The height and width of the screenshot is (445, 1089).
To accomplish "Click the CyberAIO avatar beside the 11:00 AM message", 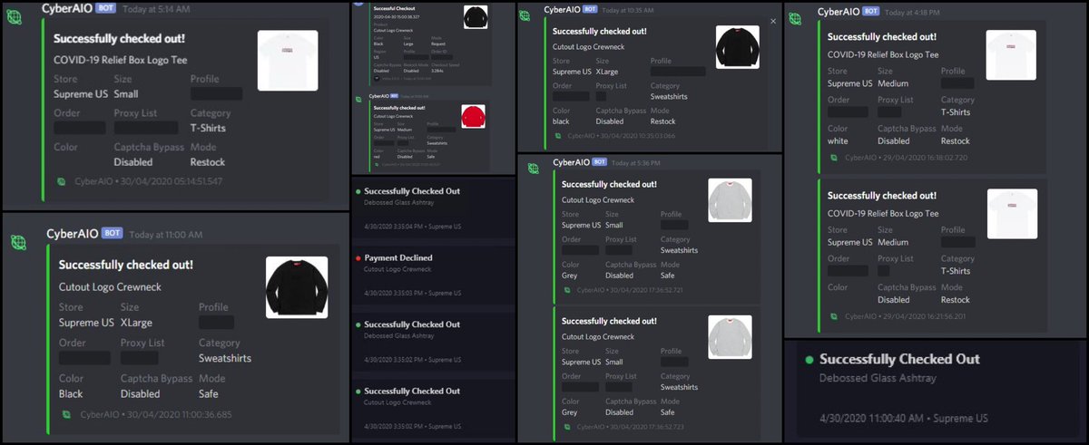I will pos(19,241).
